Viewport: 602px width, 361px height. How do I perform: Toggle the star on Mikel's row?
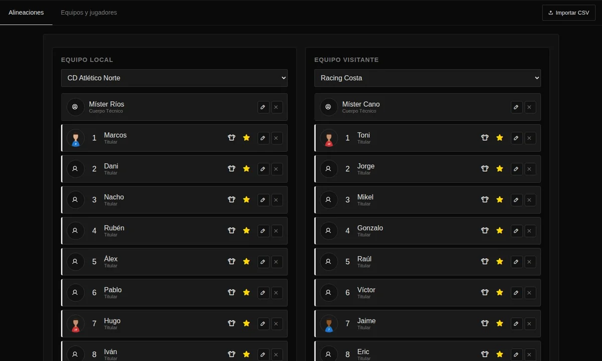pyautogui.click(x=500, y=200)
